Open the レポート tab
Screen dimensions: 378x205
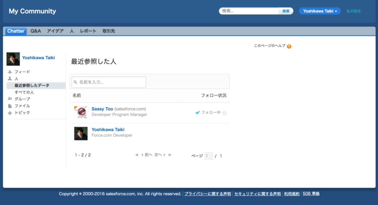(88, 31)
